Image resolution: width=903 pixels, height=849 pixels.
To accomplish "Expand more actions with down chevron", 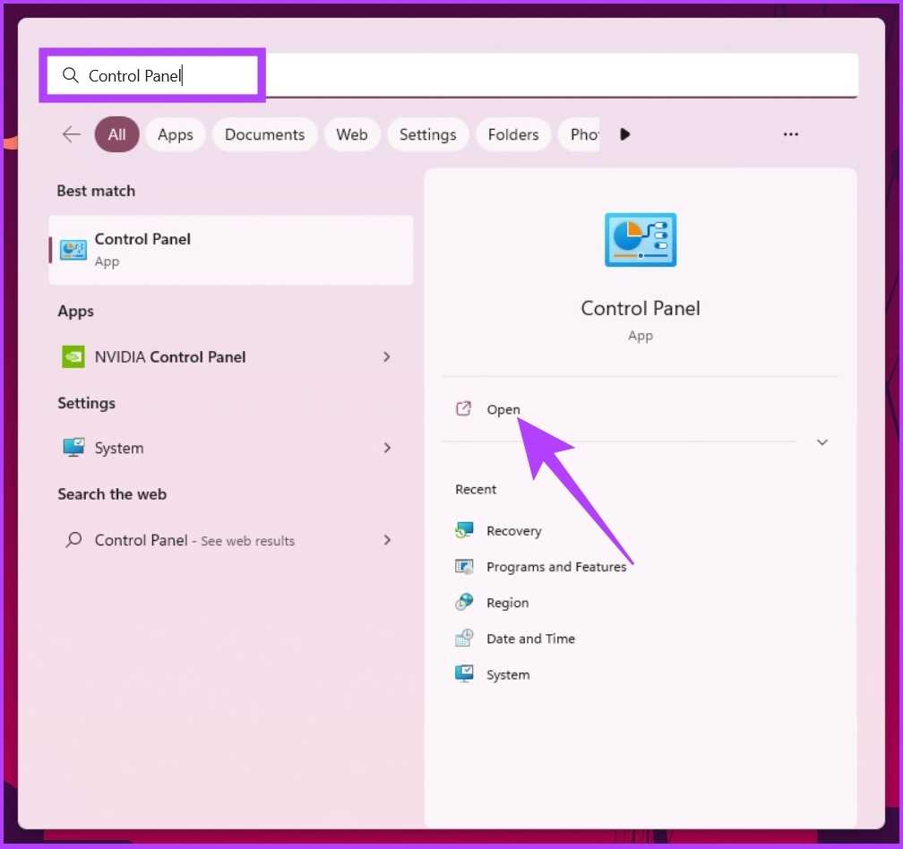I will [x=821, y=442].
